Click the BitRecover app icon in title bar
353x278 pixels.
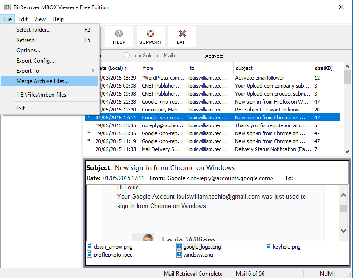point(7,7)
